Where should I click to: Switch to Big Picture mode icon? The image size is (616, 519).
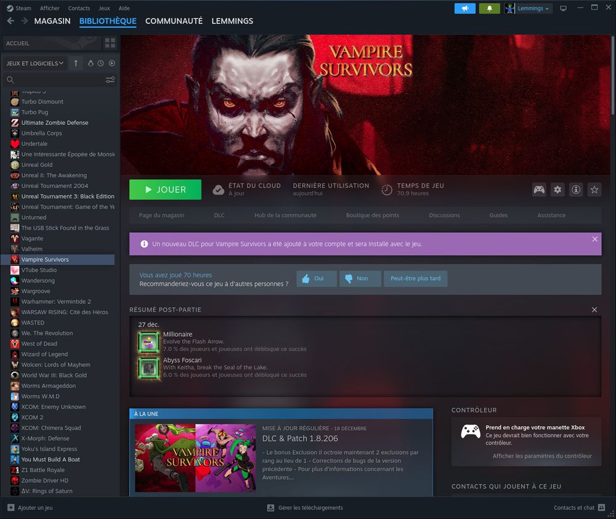(563, 8)
